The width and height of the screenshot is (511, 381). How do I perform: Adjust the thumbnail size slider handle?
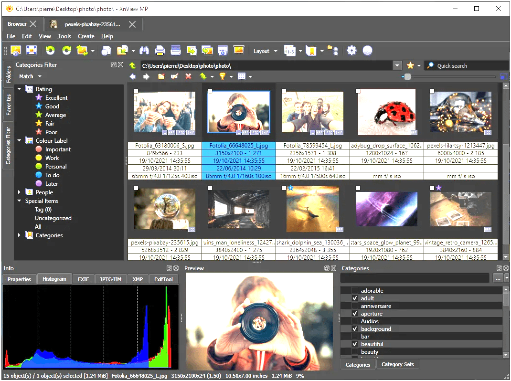point(407,76)
